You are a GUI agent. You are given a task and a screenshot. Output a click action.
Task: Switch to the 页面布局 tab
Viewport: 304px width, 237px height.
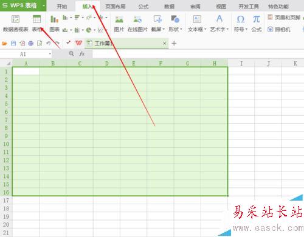[x=115, y=7]
